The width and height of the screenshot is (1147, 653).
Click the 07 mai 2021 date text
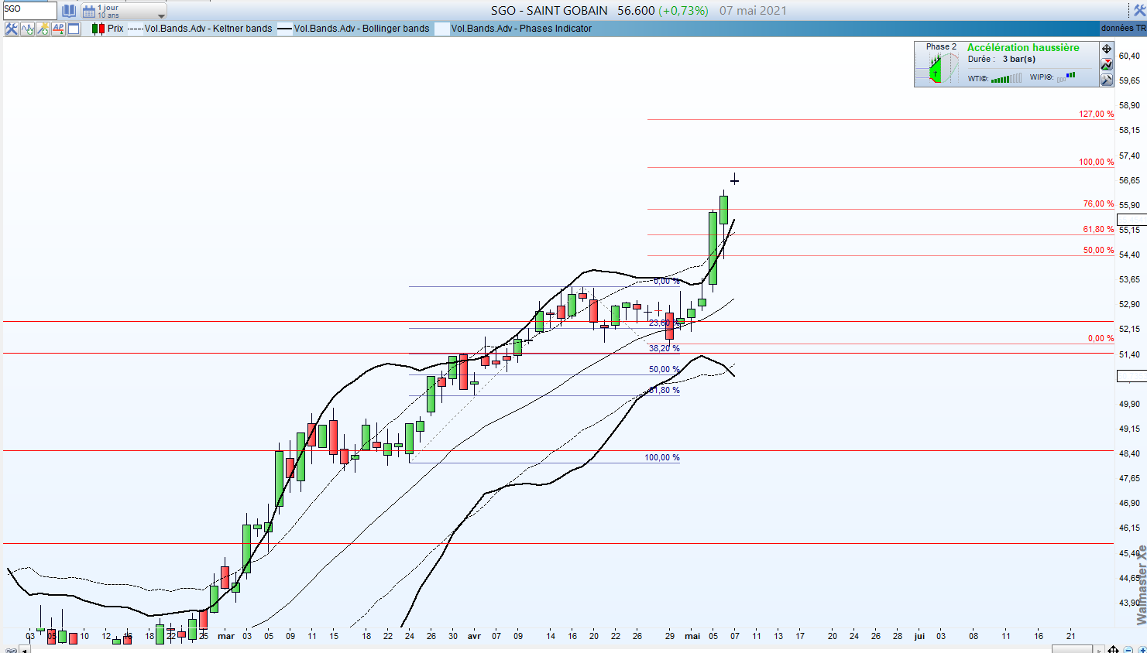753,11
